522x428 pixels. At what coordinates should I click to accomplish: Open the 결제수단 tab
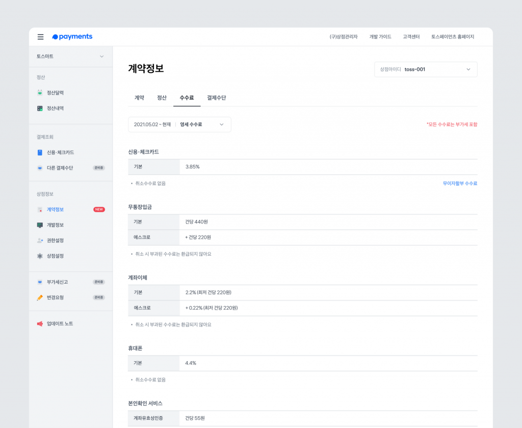click(x=216, y=97)
